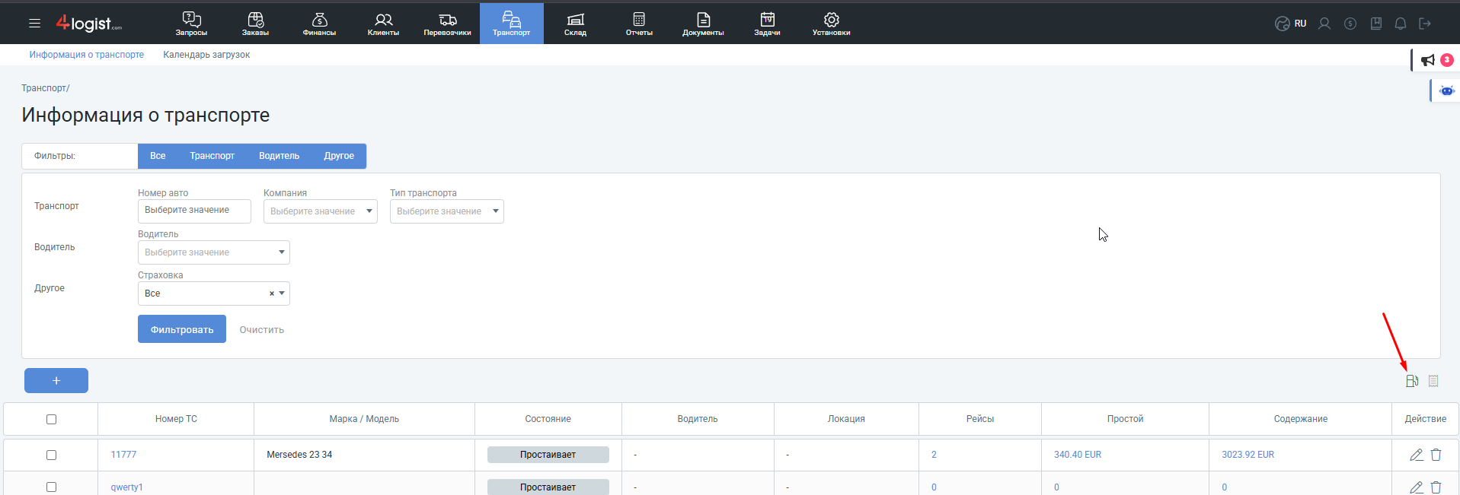The image size is (1460, 495).
Task: Select the checkbox for row qwerty1
Action: coord(51,487)
